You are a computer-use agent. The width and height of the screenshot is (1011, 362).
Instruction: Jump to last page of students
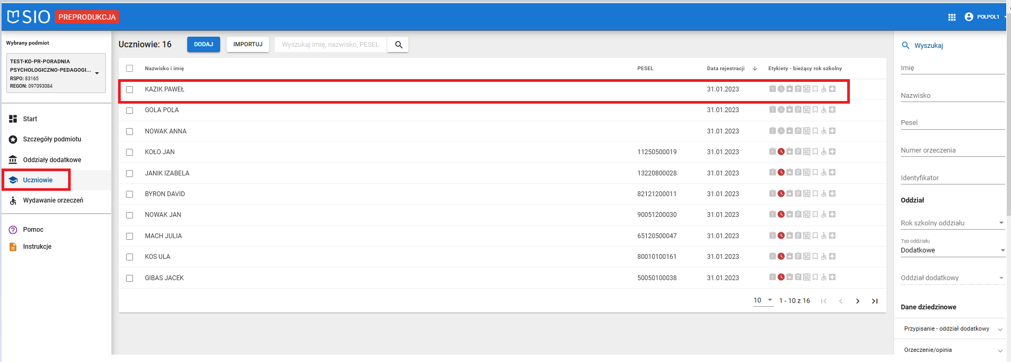[874, 301]
